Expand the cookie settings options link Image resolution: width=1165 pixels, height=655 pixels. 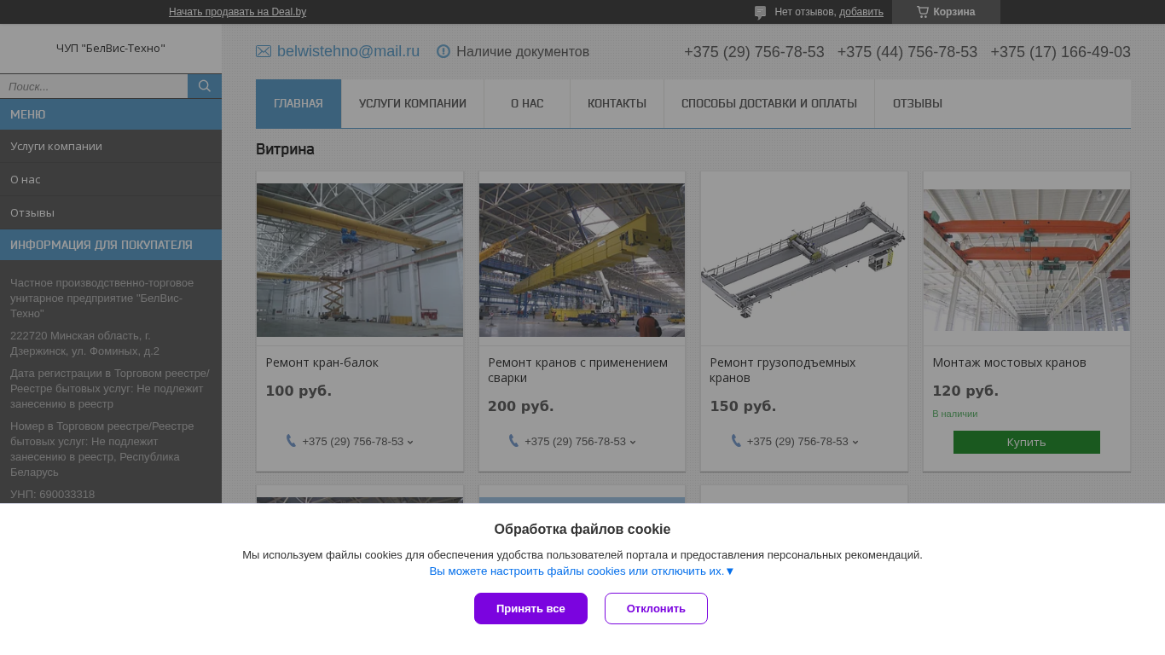tap(582, 571)
